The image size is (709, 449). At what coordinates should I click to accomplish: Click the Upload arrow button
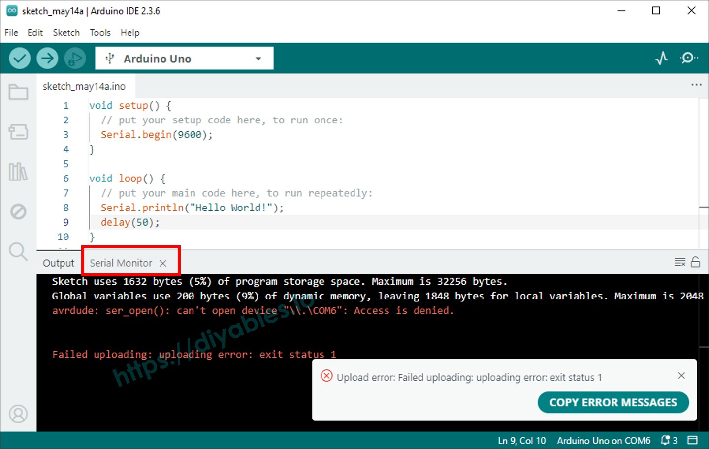[x=47, y=59]
